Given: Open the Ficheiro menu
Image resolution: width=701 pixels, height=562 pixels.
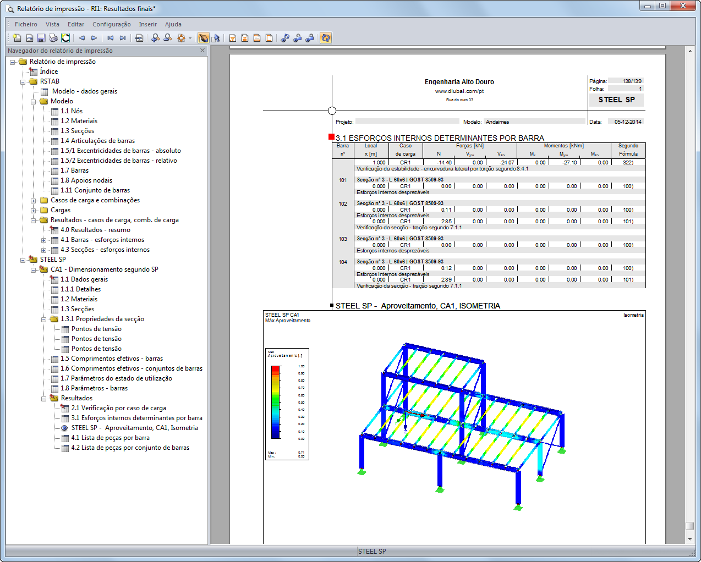Looking at the screenshot, I should coord(26,24).
